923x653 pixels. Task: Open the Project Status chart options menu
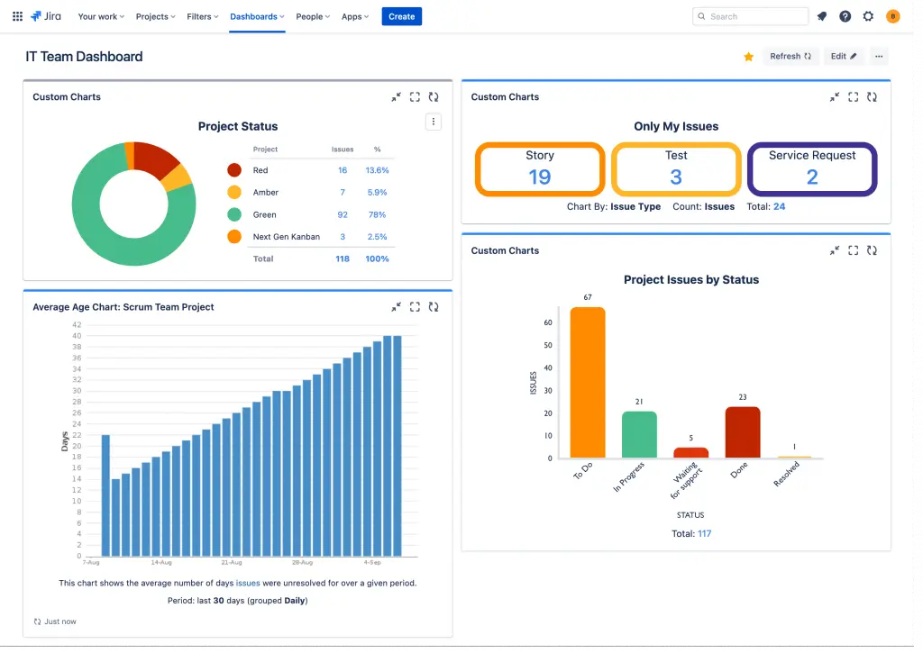tap(434, 121)
